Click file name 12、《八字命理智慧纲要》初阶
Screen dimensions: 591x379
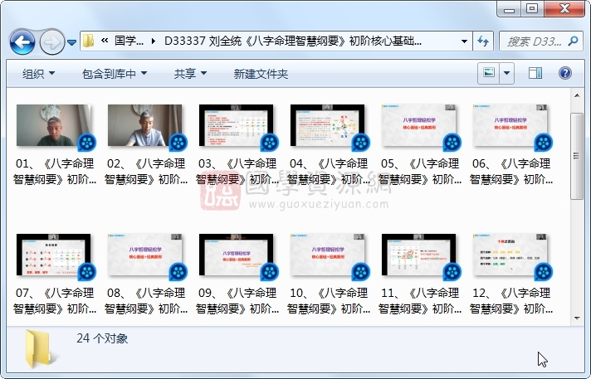pos(511,301)
